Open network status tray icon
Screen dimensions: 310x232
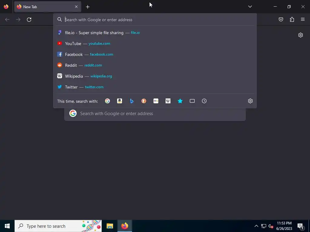click(x=264, y=226)
